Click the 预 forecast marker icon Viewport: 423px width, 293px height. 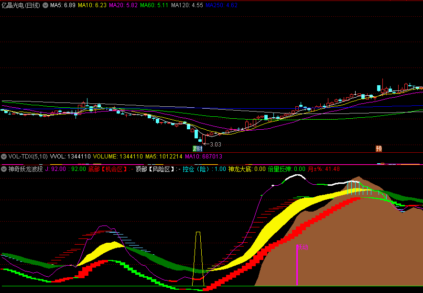[x=379, y=148]
